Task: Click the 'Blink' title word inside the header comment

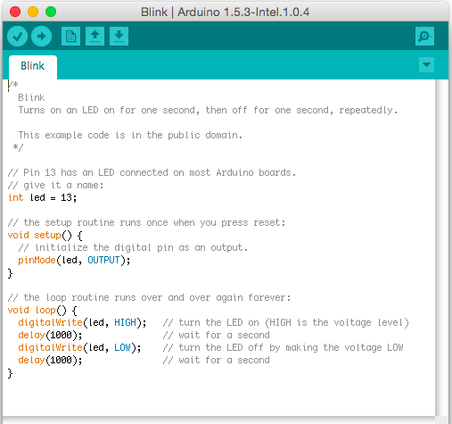Action: pos(31,97)
